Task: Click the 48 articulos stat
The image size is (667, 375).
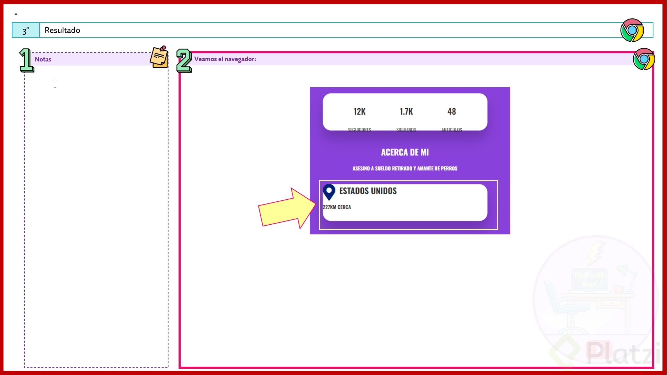Action: pos(451,112)
